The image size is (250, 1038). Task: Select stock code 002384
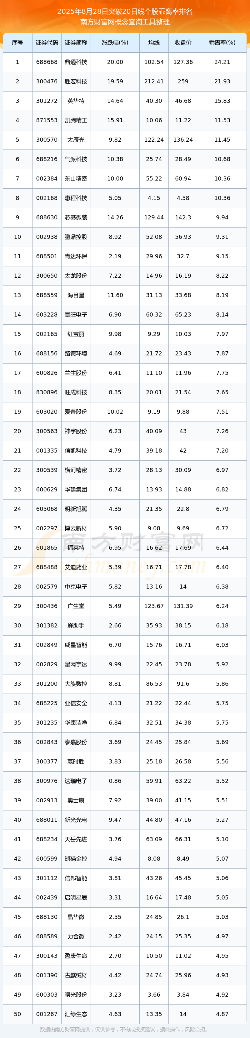[x=47, y=179]
